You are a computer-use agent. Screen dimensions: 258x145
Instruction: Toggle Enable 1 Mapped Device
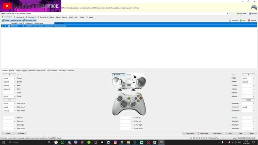point(12,21)
